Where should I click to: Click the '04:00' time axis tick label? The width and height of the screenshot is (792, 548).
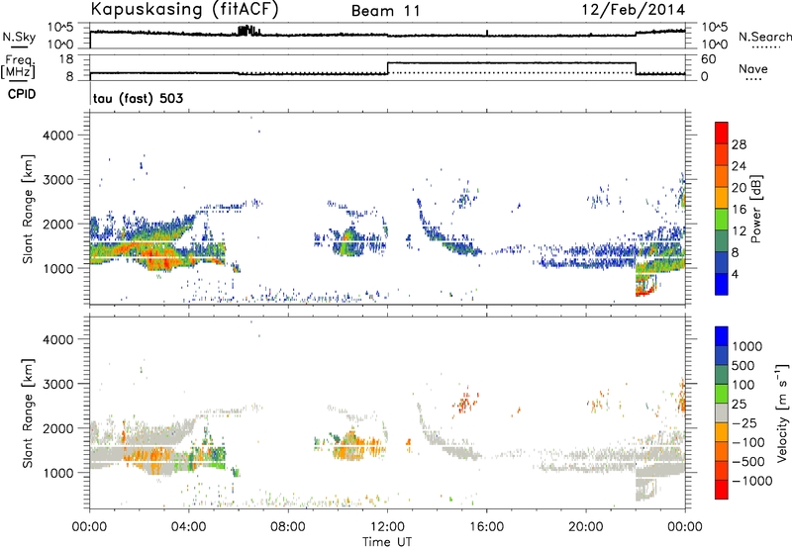tap(189, 527)
